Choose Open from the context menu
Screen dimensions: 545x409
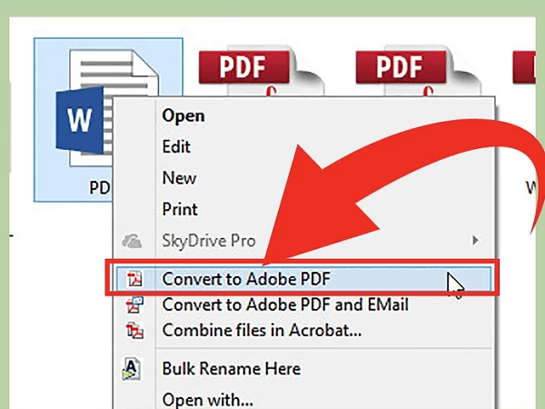pyautogui.click(x=183, y=116)
